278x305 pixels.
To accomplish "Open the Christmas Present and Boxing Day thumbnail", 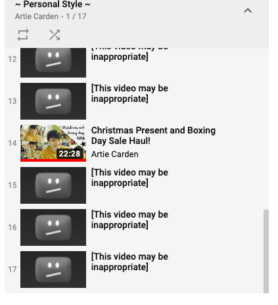I will click(x=53, y=143).
